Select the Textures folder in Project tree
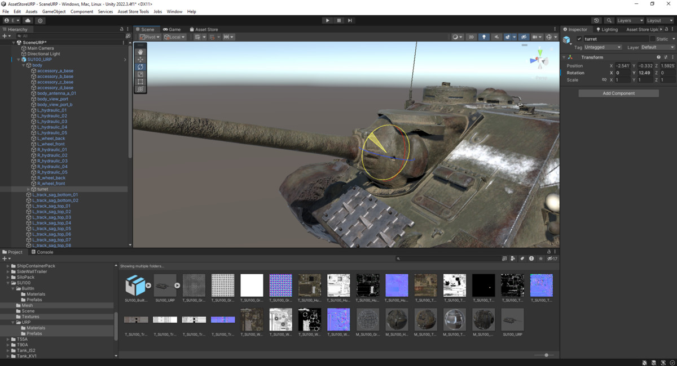 30,316
